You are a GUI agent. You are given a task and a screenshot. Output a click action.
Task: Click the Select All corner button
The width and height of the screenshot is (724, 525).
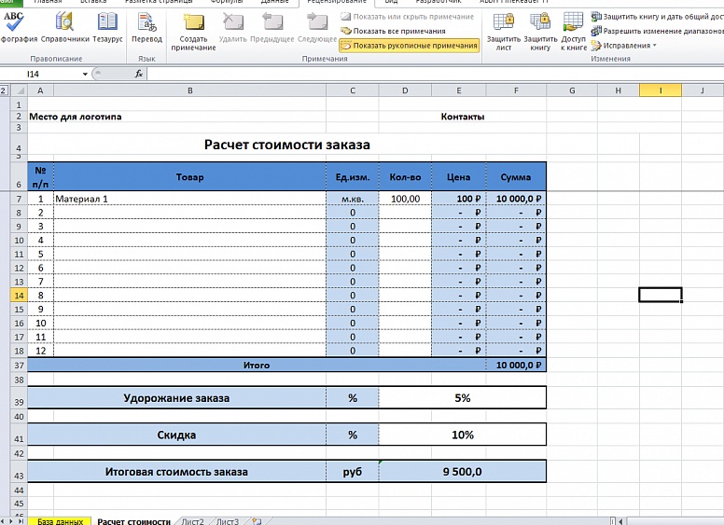pyautogui.click(x=19, y=90)
